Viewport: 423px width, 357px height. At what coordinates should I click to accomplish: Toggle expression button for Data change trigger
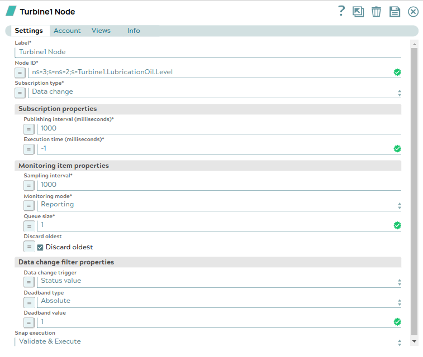pos(28,282)
